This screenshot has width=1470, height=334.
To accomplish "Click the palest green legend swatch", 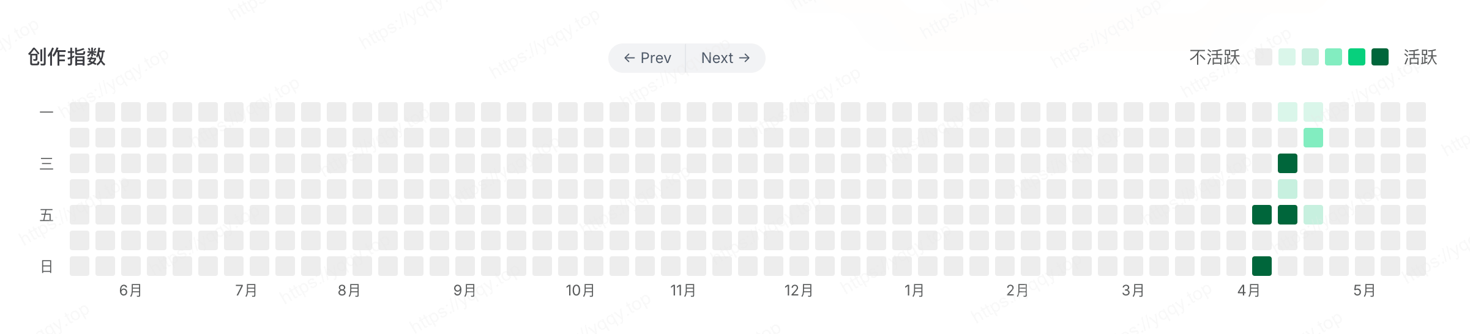I will [1286, 57].
